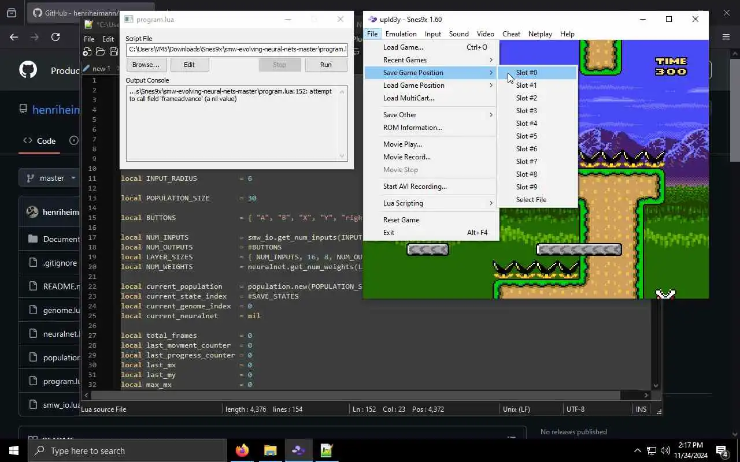
Task: Click the Notepad++ taskbar icon
Action: 327,450
